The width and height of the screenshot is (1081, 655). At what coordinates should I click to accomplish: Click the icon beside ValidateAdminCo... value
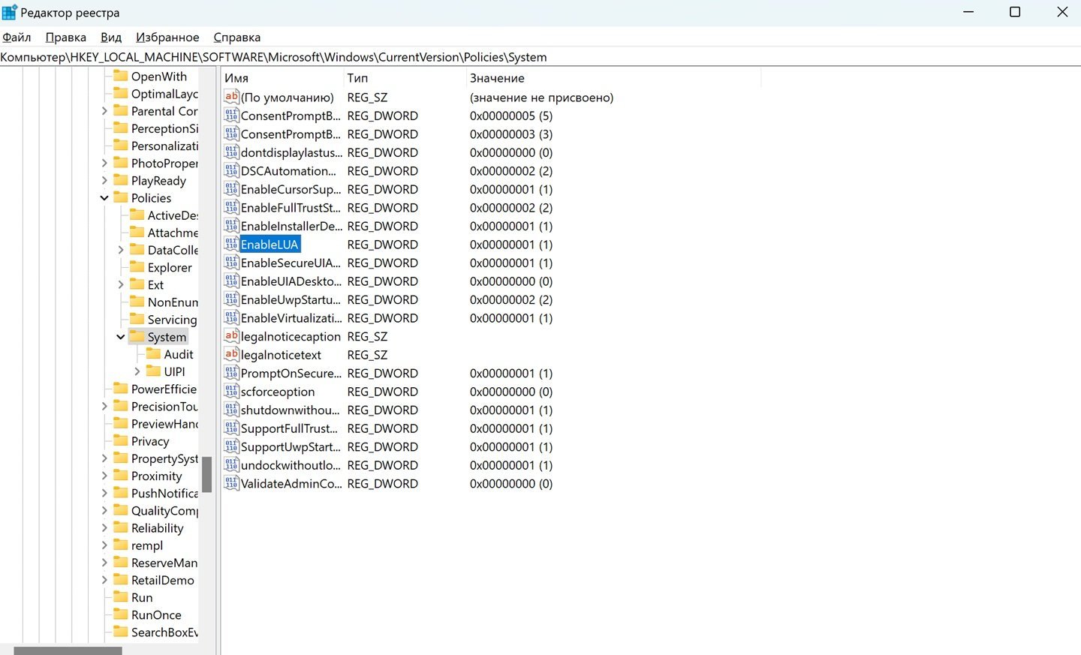coord(231,483)
